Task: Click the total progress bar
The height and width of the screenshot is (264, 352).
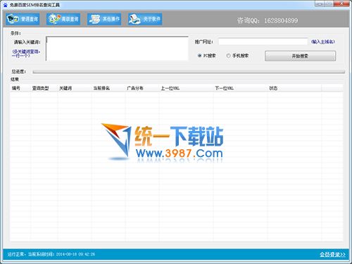Action: 189,72
